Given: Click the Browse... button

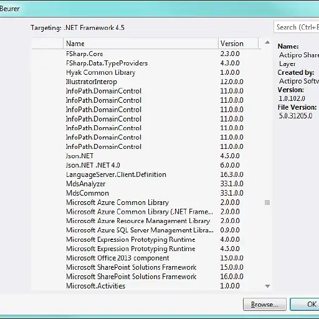Looking at the screenshot, I should click(265, 305).
